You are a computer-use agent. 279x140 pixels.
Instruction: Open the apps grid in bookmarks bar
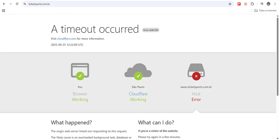4,11
